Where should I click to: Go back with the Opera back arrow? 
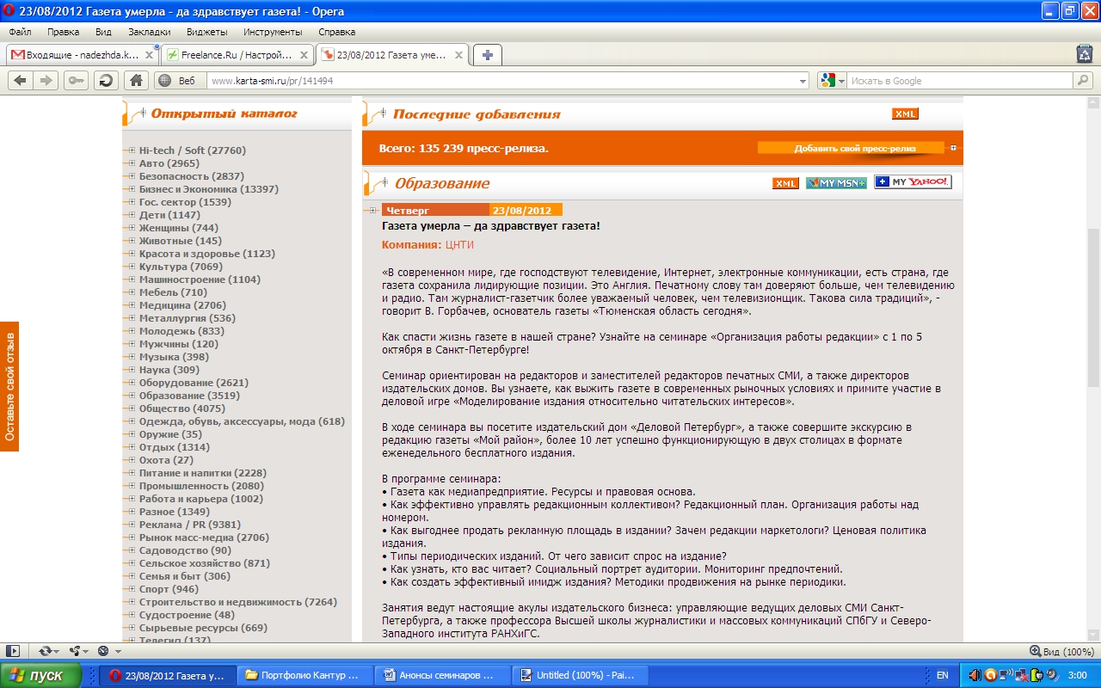coord(21,80)
